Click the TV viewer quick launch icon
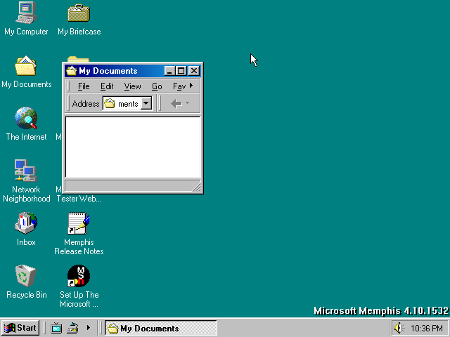The width and height of the screenshot is (450, 337). click(x=56, y=328)
